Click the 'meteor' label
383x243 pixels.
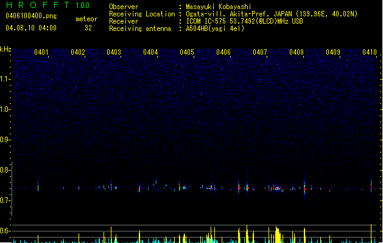pos(86,19)
